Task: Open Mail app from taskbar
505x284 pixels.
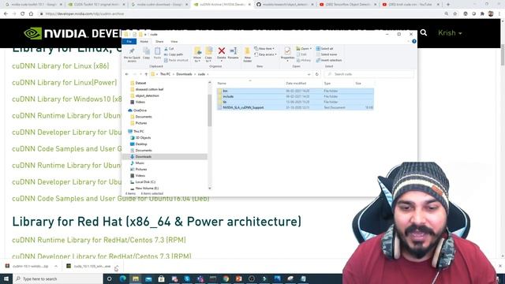Action: coord(148,278)
